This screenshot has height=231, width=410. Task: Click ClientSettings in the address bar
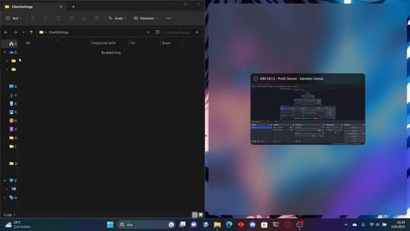coord(58,32)
